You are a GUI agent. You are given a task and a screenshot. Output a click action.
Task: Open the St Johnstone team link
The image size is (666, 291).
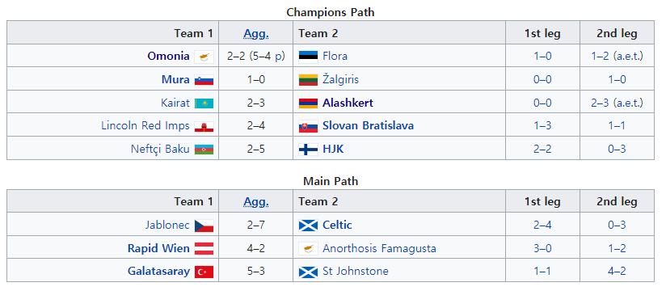(x=355, y=271)
